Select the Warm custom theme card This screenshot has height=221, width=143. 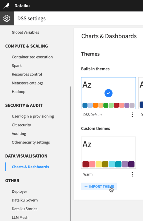coord(108,153)
